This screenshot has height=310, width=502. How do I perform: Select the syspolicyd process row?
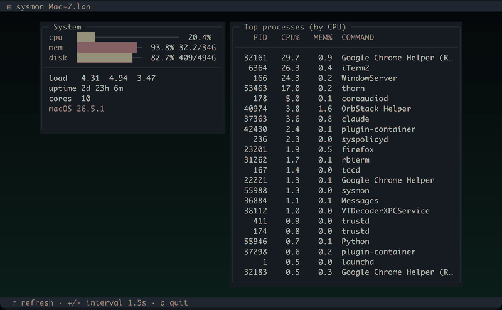point(346,140)
